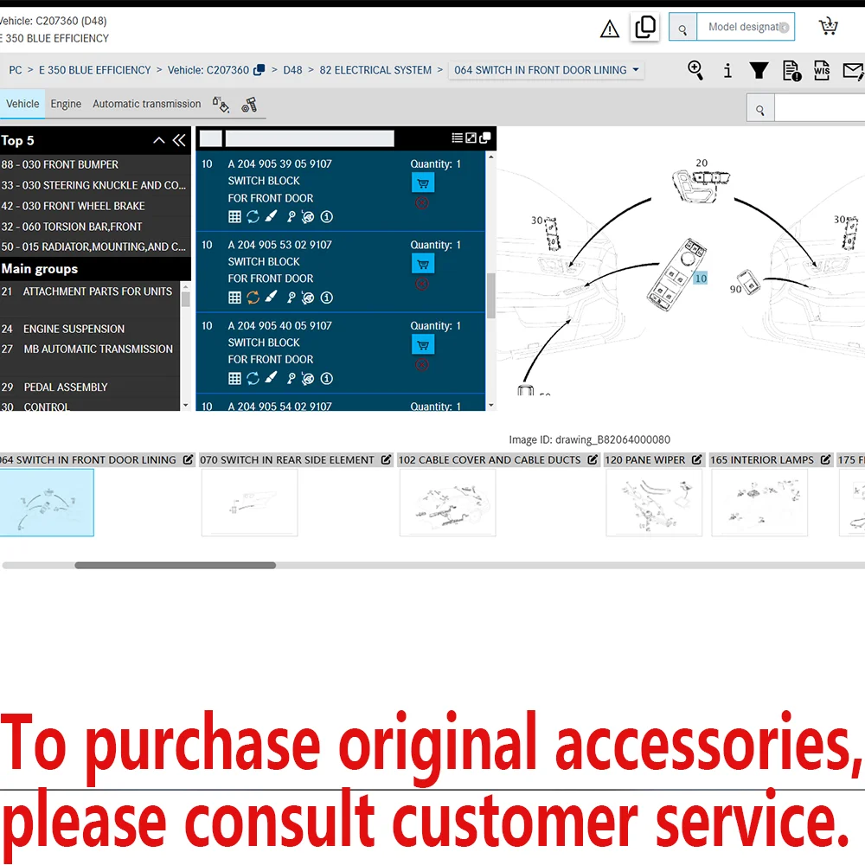Collapse left sidebar with double chevron
This screenshot has width=865, height=865.
click(179, 140)
